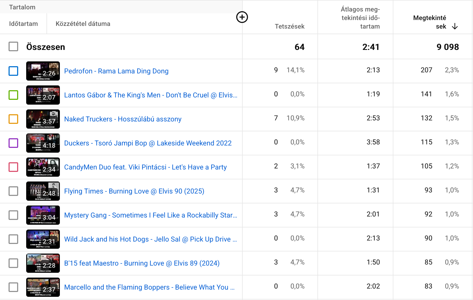This screenshot has height=300, width=473.
Task: Toggle the Összesen checkbox
Action: tap(13, 46)
